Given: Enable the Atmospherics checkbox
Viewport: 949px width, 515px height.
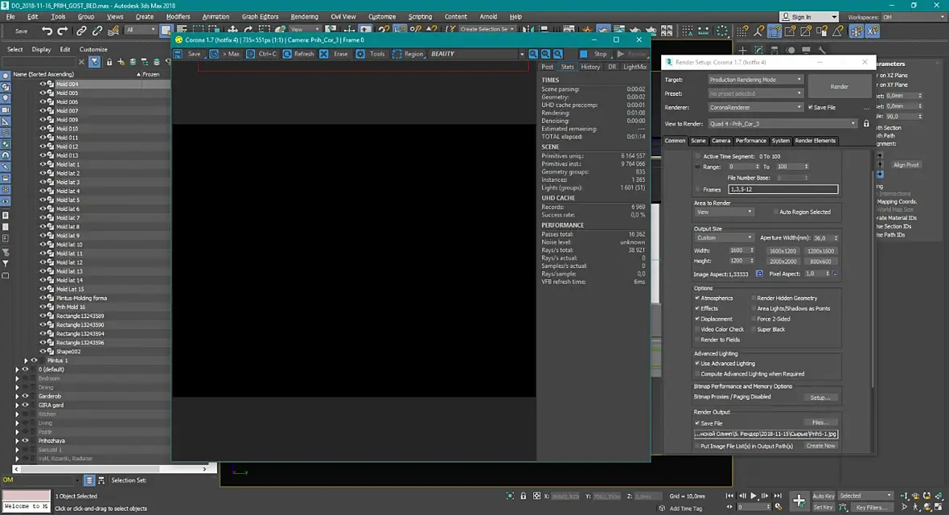Looking at the screenshot, I should coord(698,299).
